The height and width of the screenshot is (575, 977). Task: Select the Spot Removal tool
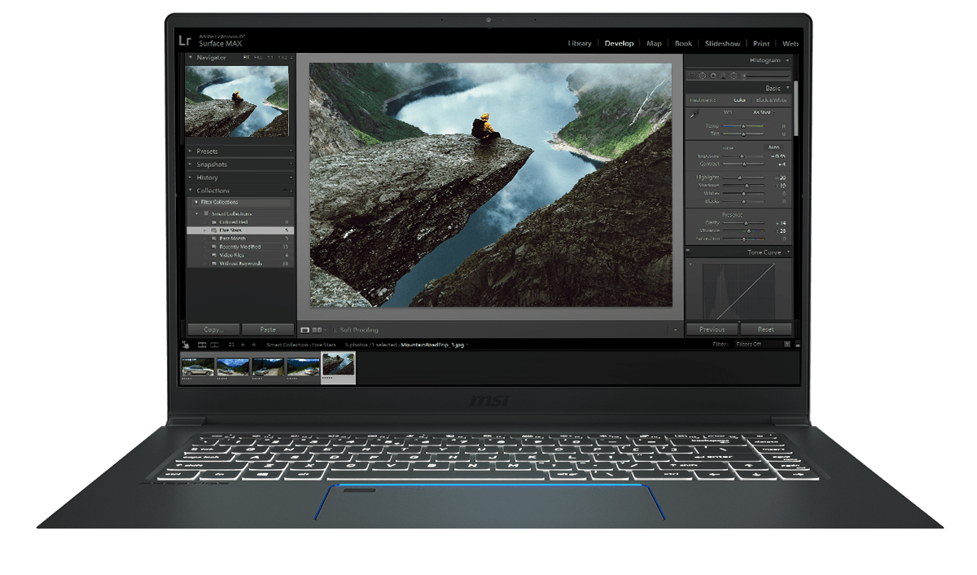tap(703, 76)
